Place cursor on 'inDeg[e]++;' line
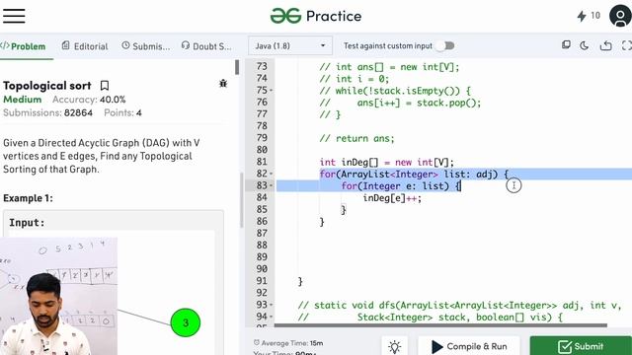This screenshot has width=632, height=355. pyautogui.click(x=392, y=198)
